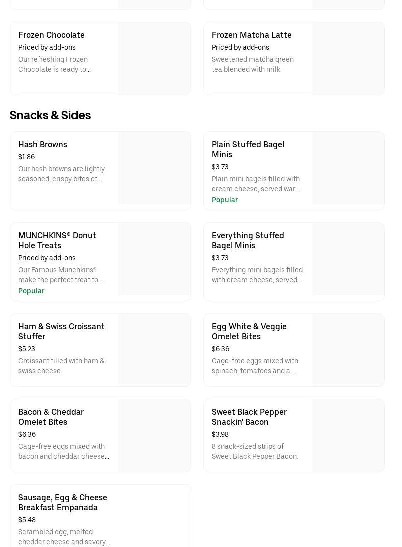Click Plain Stuffed Bagel Minis image thumbnail

pos(348,168)
